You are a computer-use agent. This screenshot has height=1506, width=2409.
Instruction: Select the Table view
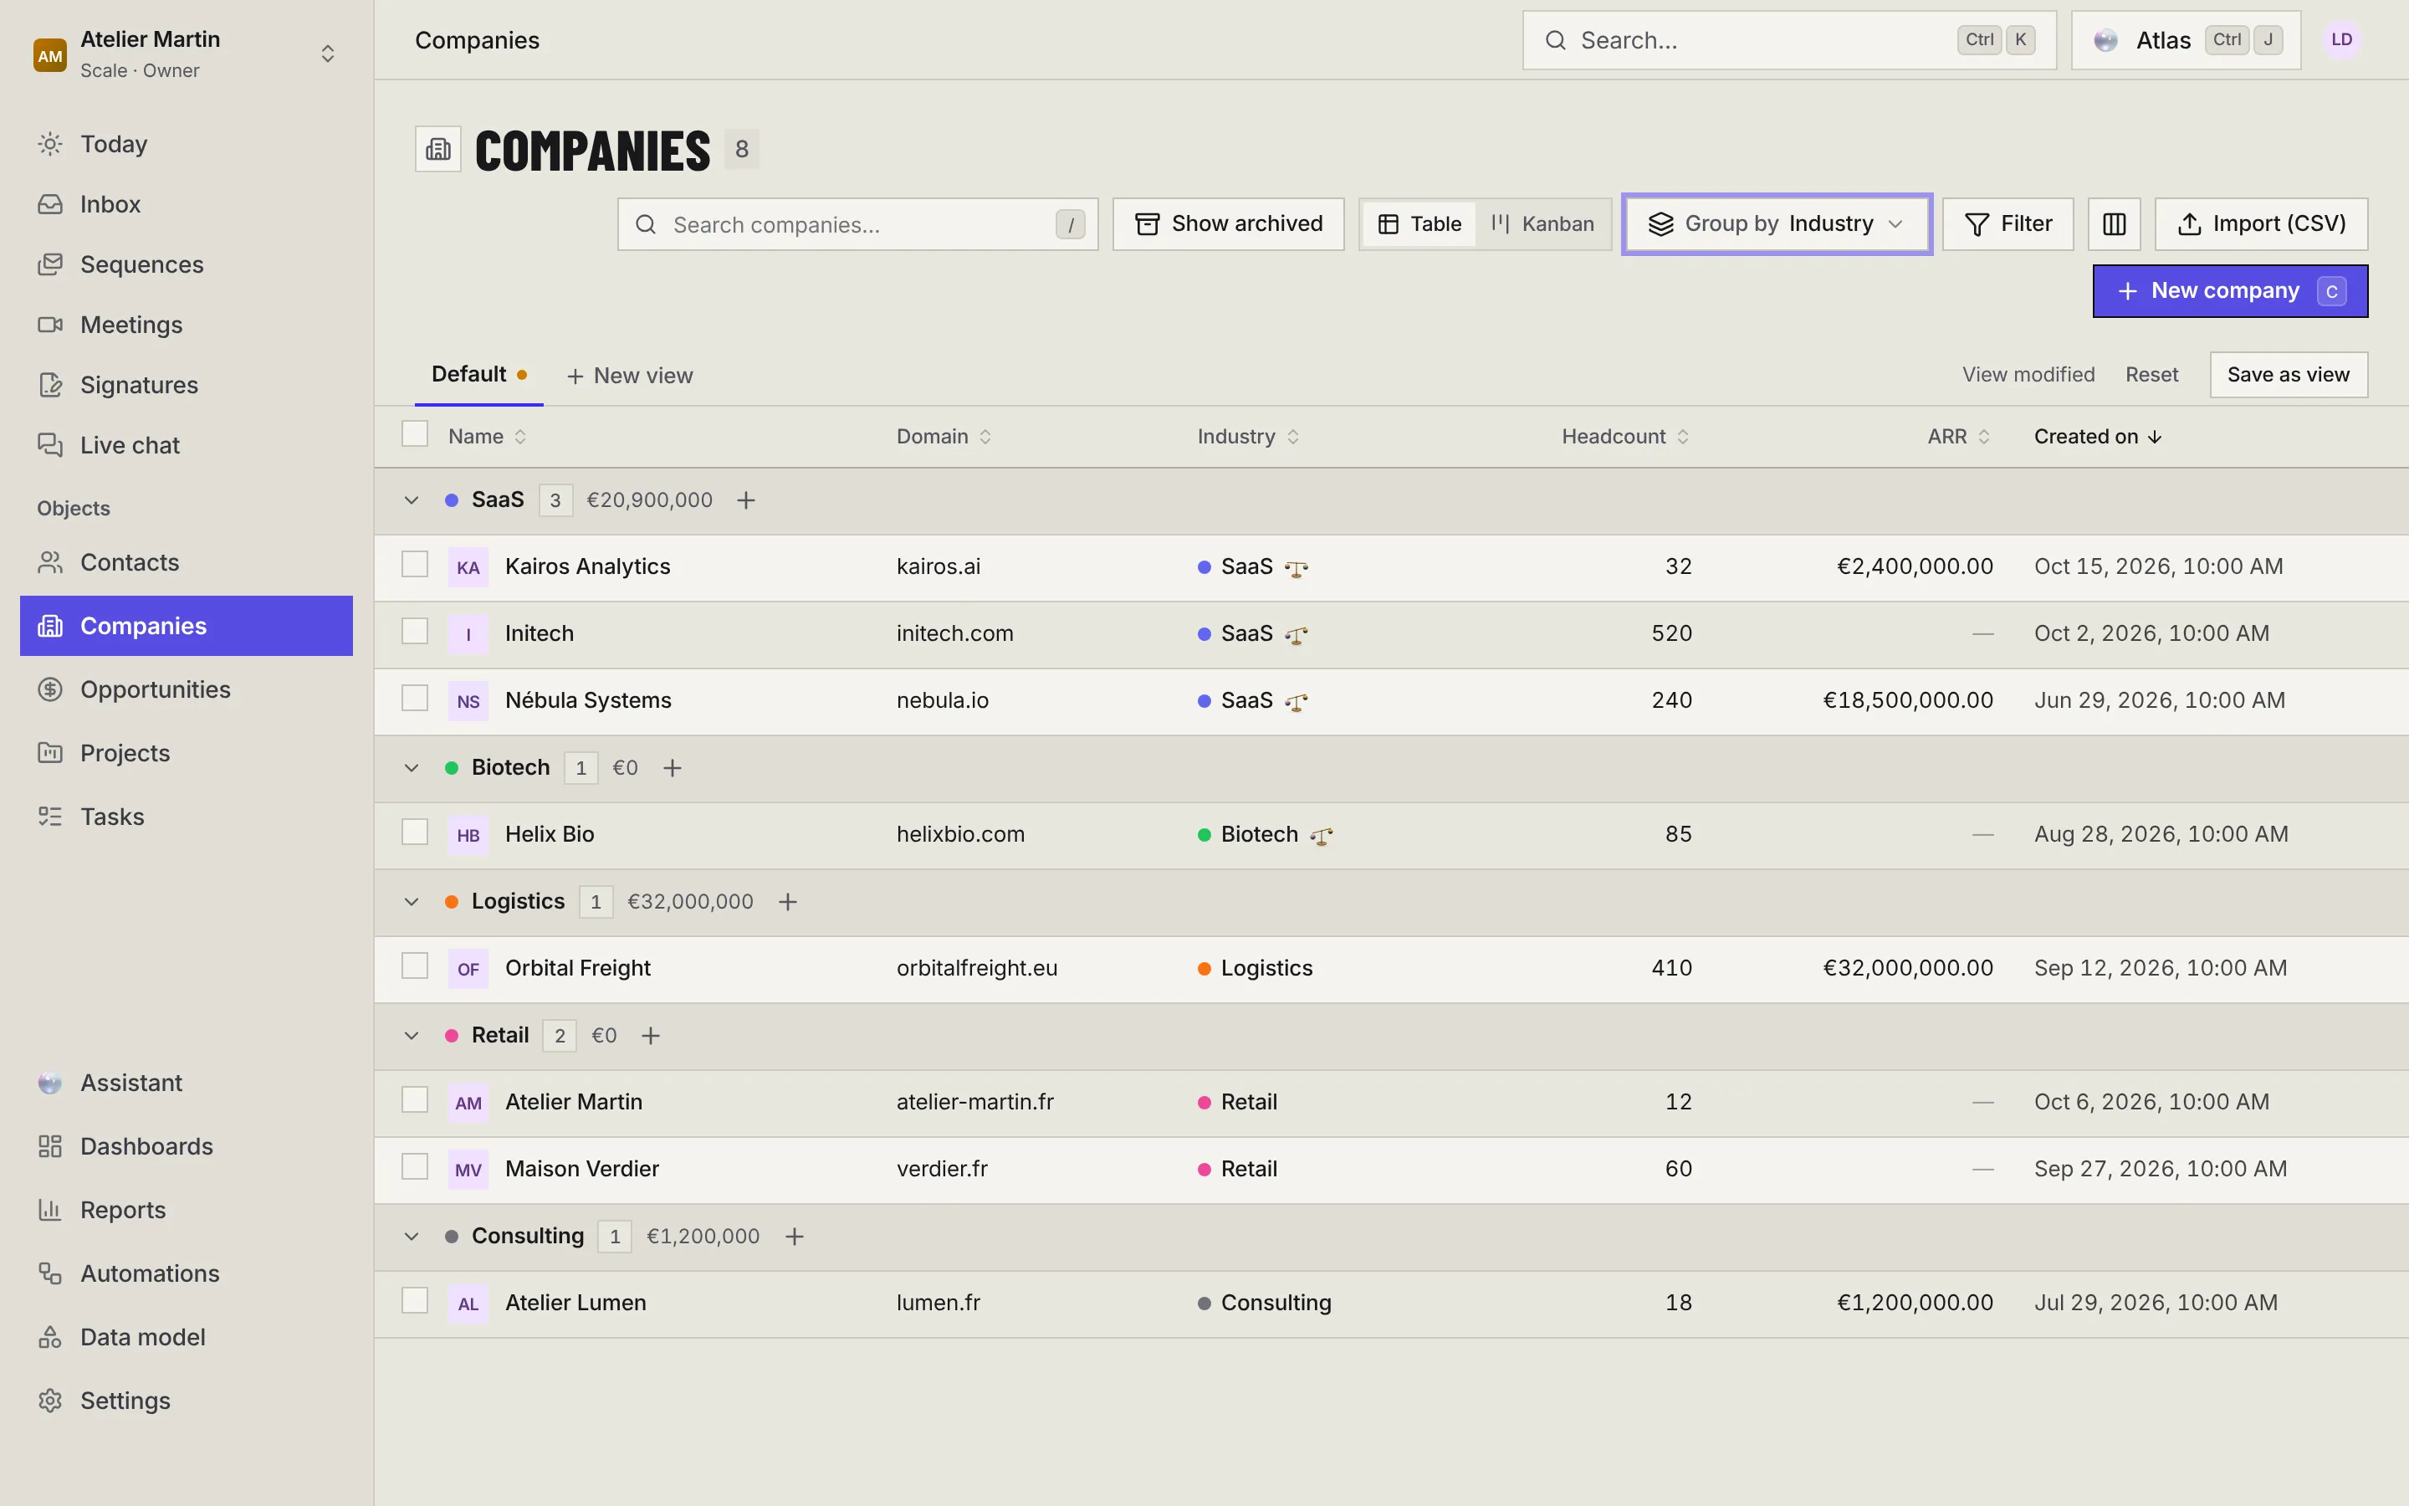coord(1419,224)
